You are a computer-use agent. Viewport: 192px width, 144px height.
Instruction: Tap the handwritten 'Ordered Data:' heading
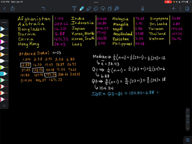point(34,54)
